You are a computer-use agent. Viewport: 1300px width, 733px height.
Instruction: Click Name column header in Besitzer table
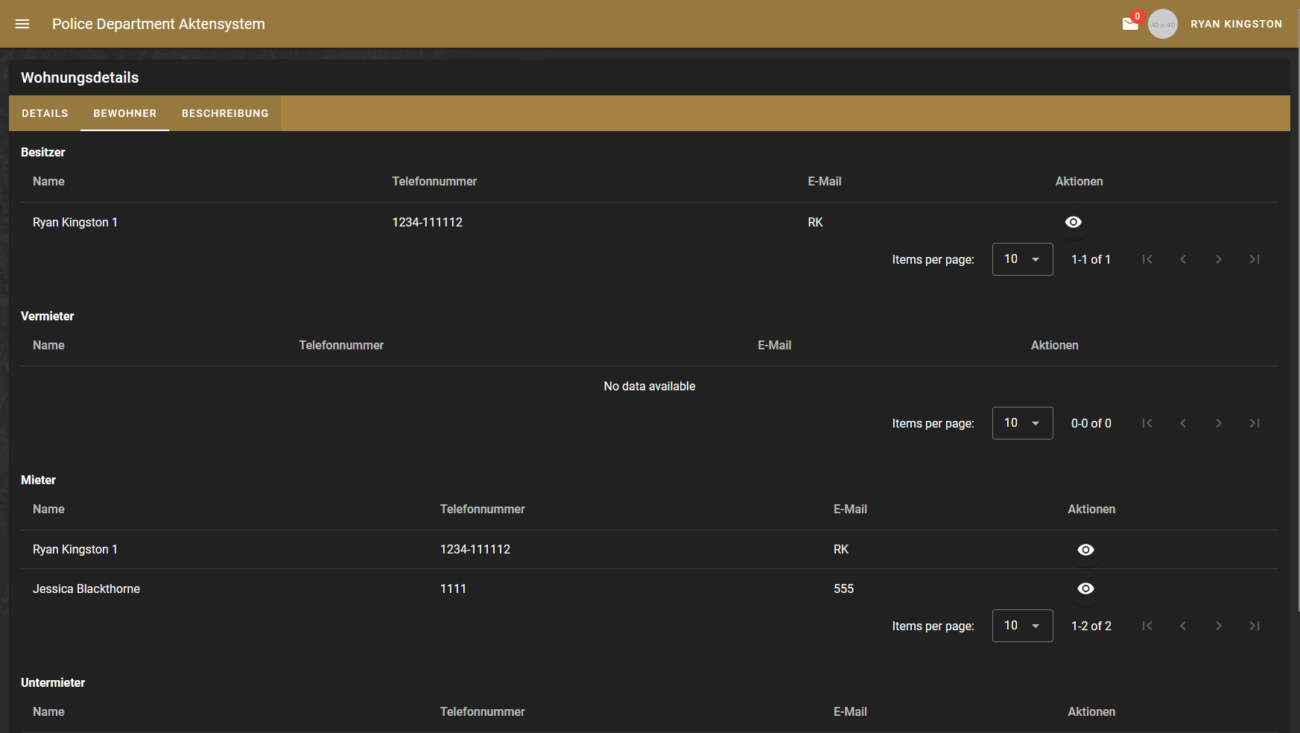48,182
